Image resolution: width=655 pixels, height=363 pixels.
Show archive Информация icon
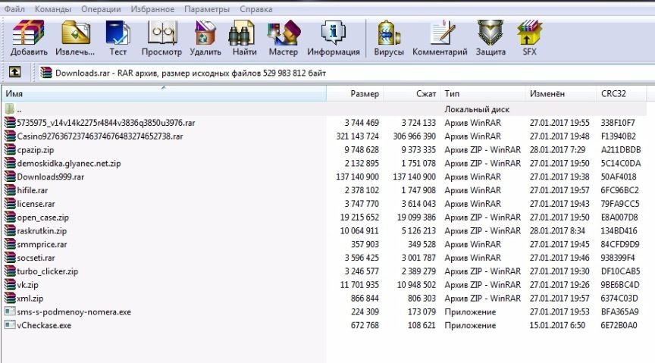tap(333, 33)
